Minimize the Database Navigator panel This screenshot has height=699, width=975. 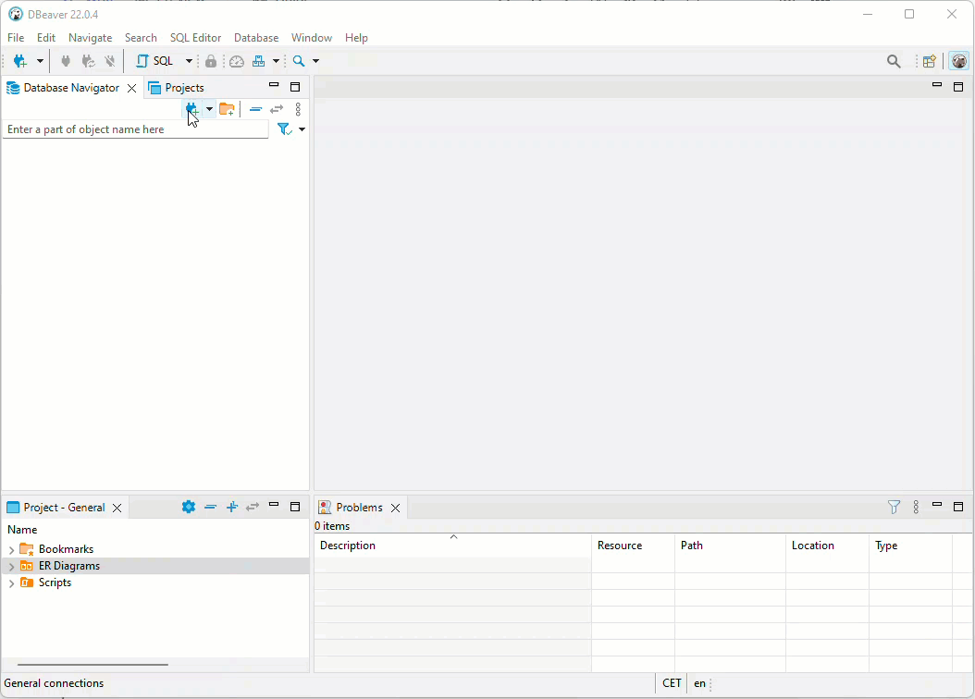tap(274, 86)
